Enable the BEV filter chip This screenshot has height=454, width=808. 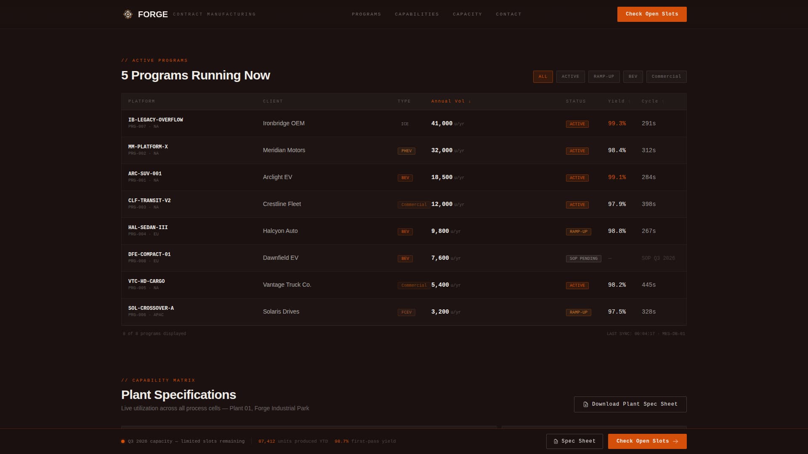633,77
